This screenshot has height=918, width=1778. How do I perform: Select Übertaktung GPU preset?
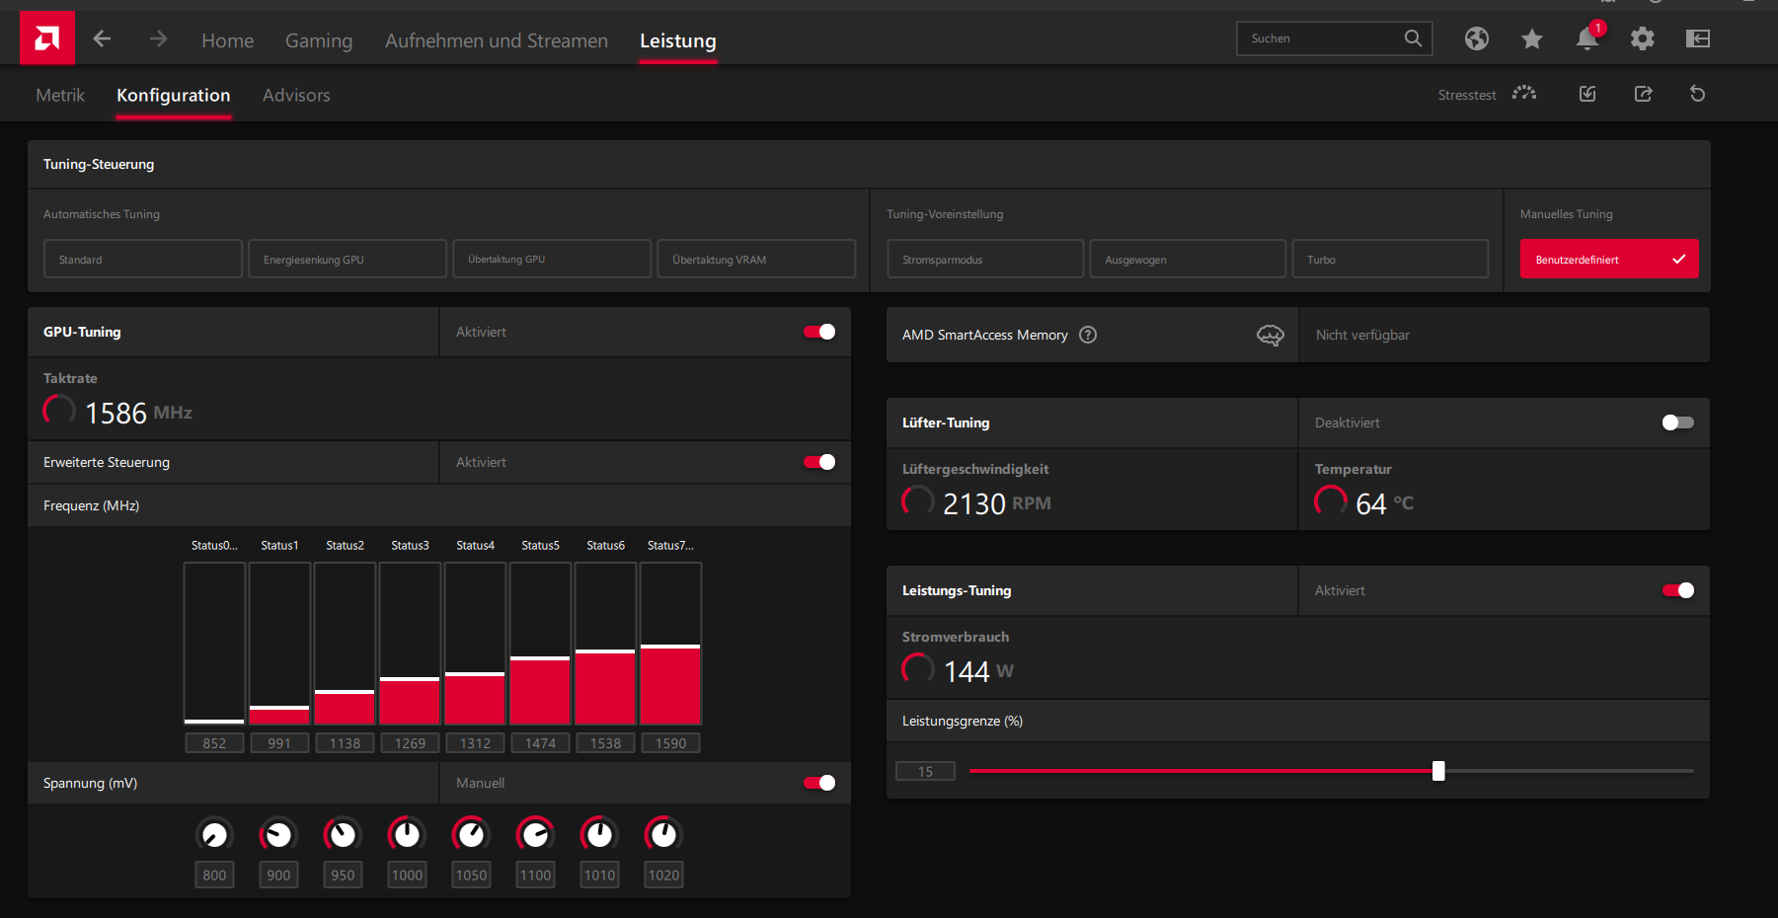[x=552, y=259]
